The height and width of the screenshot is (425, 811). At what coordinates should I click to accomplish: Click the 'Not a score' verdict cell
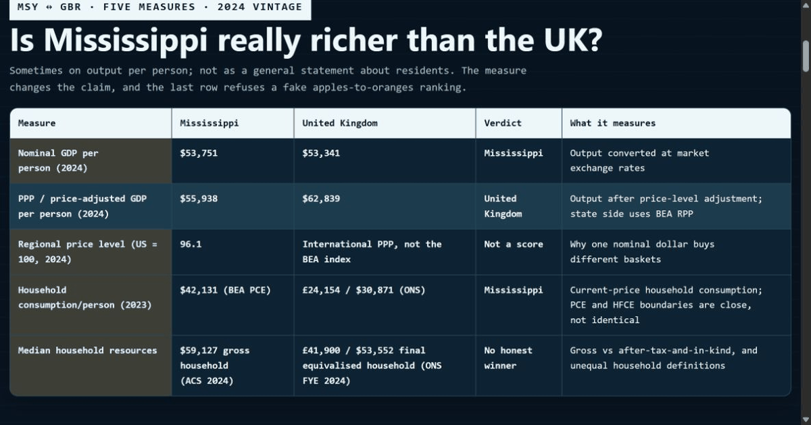(519, 252)
